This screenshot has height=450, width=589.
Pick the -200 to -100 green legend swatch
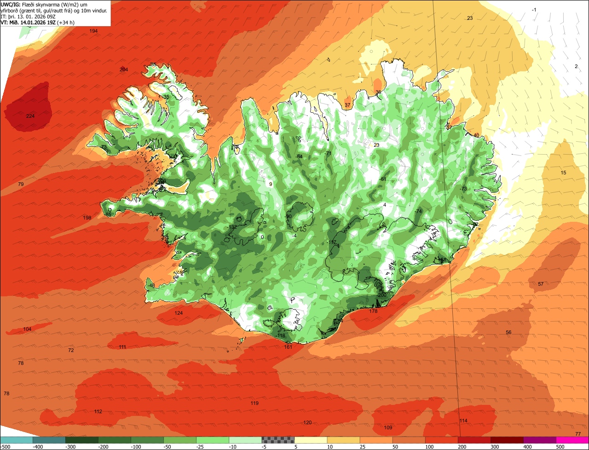click(x=114, y=440)
